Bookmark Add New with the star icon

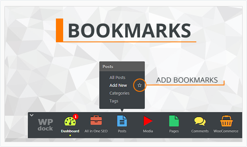pyautogui.click(x=140, y=85)
